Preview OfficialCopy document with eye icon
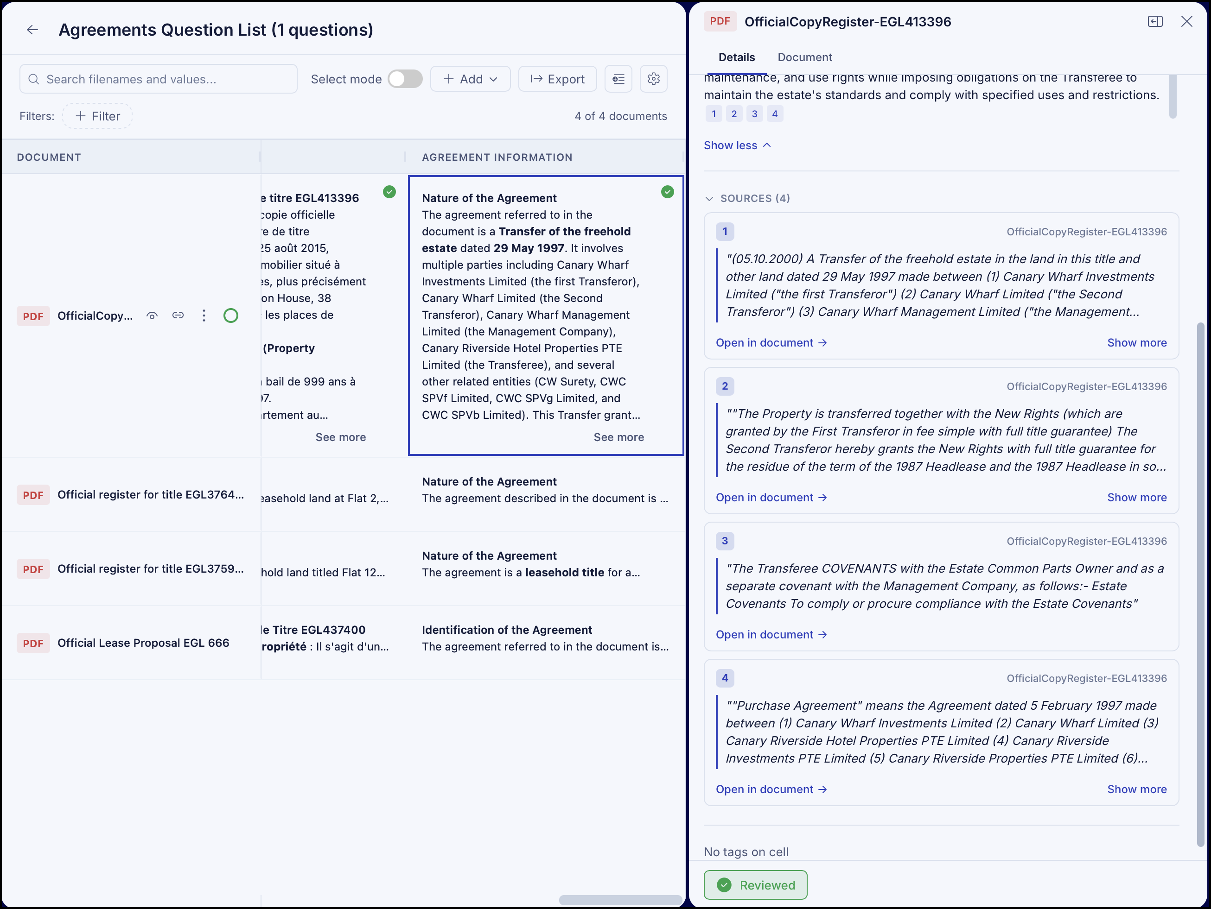1211x909 pixels. 152,316
